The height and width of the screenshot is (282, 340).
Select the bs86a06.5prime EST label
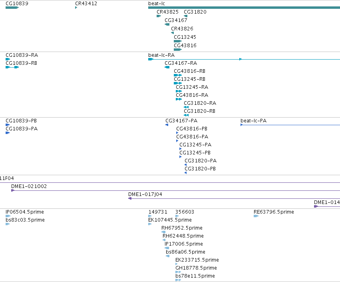186,252
